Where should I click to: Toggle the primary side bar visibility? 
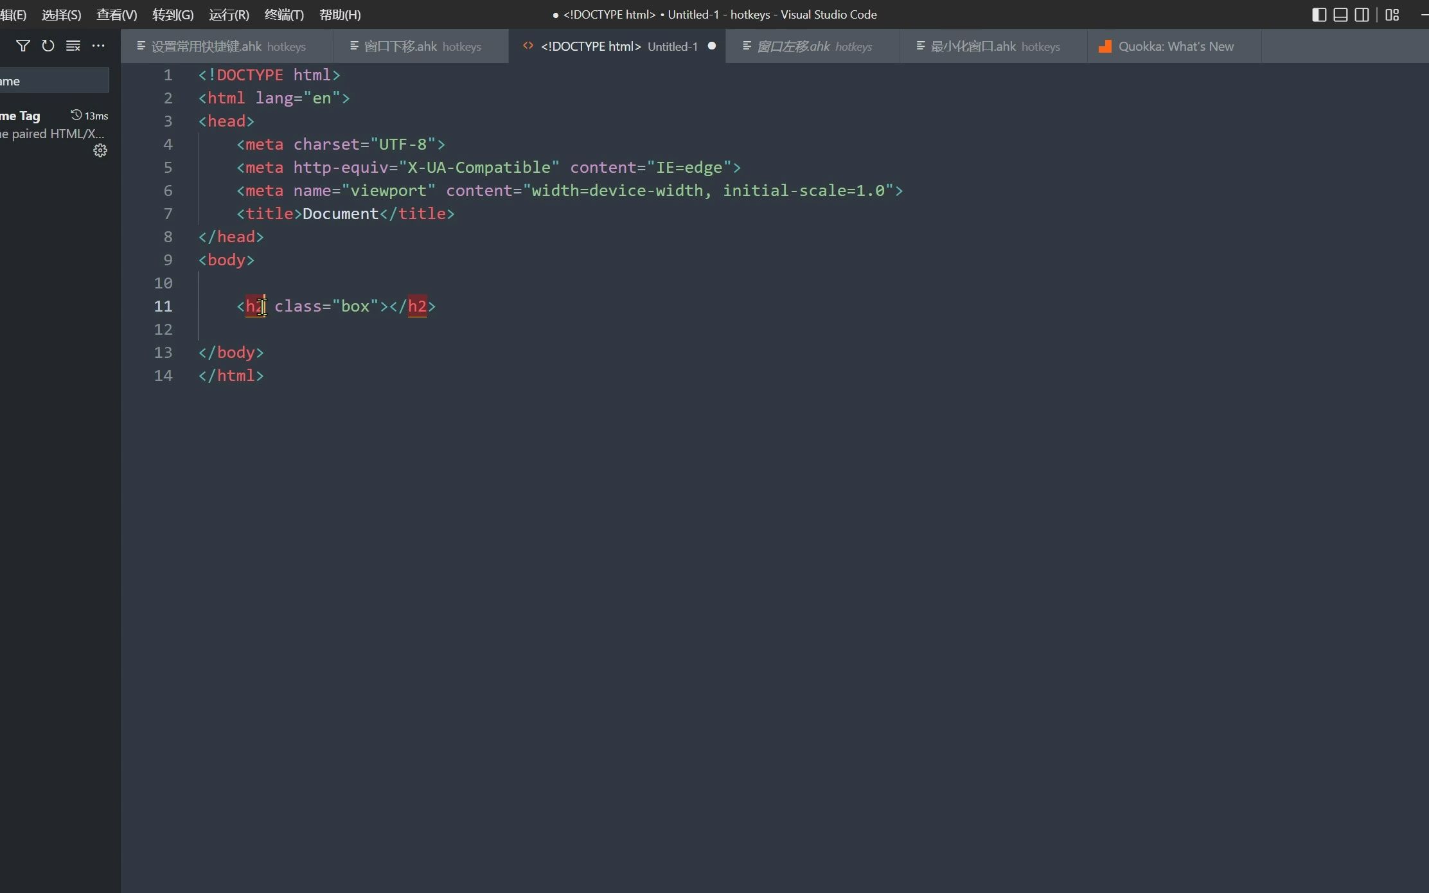1318,15
